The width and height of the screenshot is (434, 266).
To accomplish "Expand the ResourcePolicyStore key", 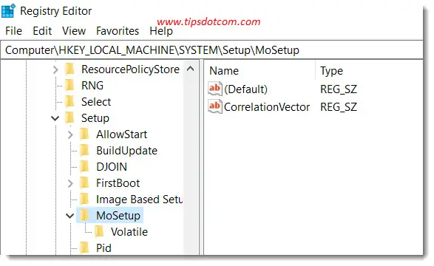I will click(x=55, y=69).
